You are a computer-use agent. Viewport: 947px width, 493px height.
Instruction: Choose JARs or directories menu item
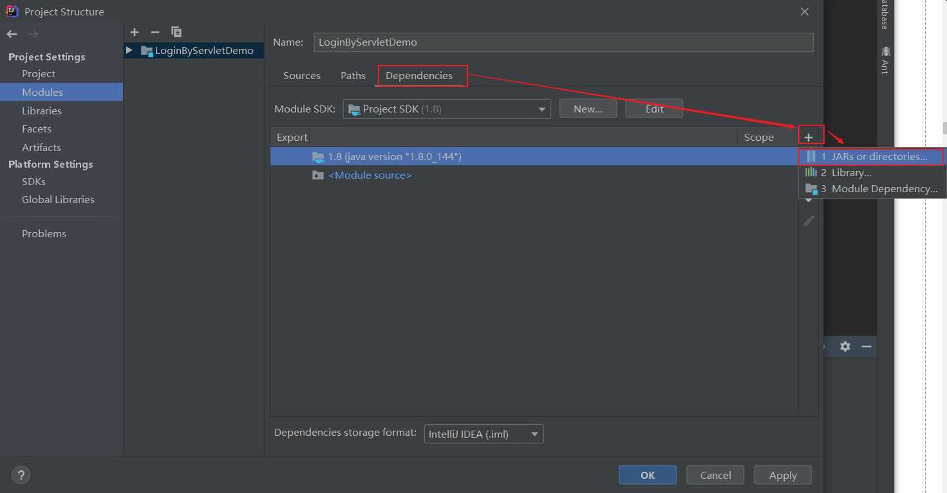tap(872, 156)
